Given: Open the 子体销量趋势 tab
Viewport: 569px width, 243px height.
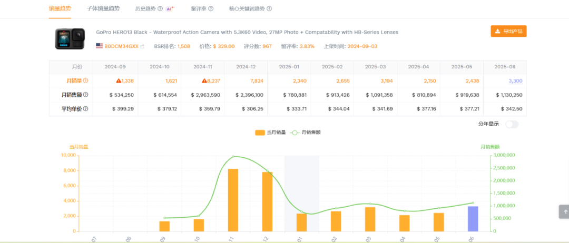Looking at the screenshot, I should coord(103,8).
